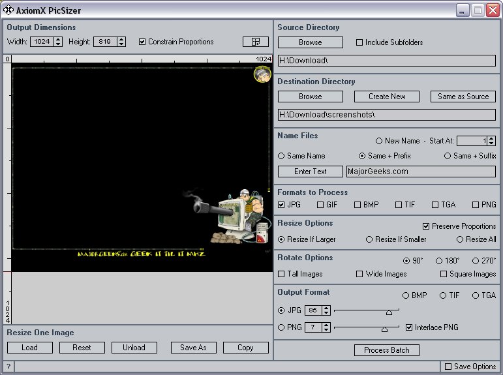Decrease PNG compression with down arrow
Screen dimensions: 503x375
[326, 330]
